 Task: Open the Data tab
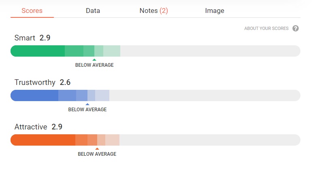click(93, 11)
